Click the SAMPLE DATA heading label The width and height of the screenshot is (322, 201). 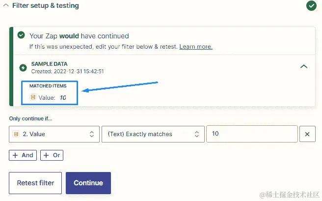point(49,64)
